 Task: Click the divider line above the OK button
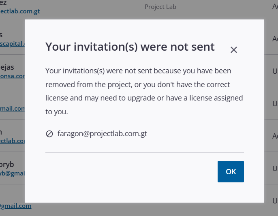click(x=144, y=152)
